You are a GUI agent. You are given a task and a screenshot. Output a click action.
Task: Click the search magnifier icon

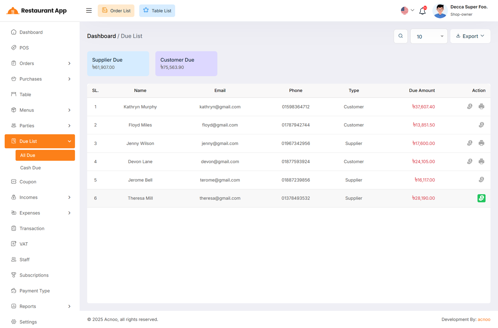[x=401, y=36]
